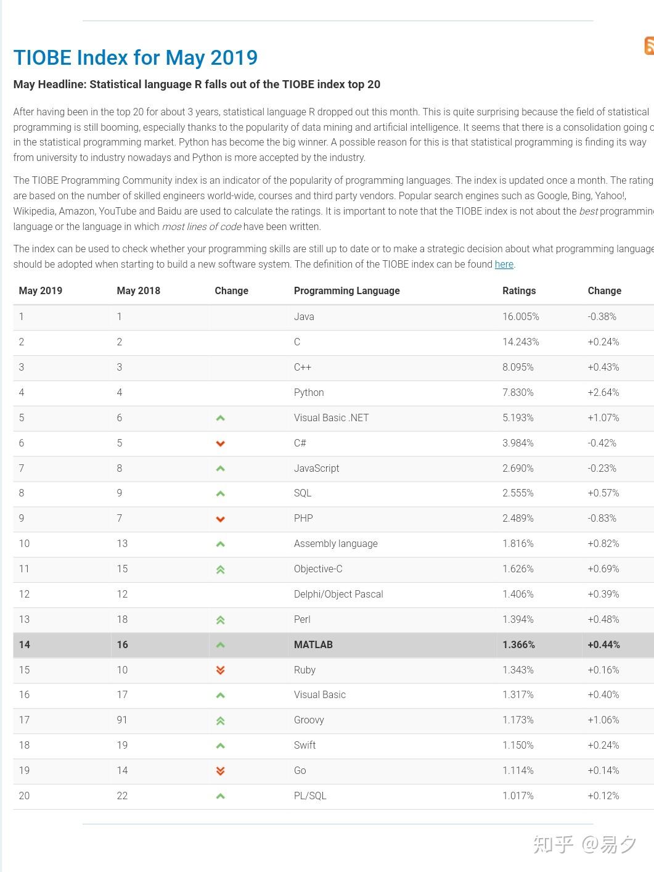Click the Java rating 16.005% cell
The height and width of the screenshot is (872, 654).
click(x=520, y=317)
